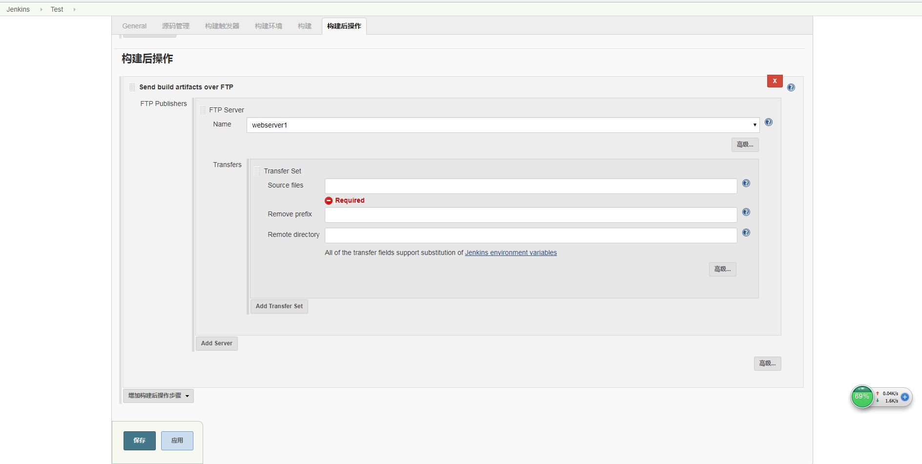Switch to the General tab
922x464 pixels.
tap(134, 26)
